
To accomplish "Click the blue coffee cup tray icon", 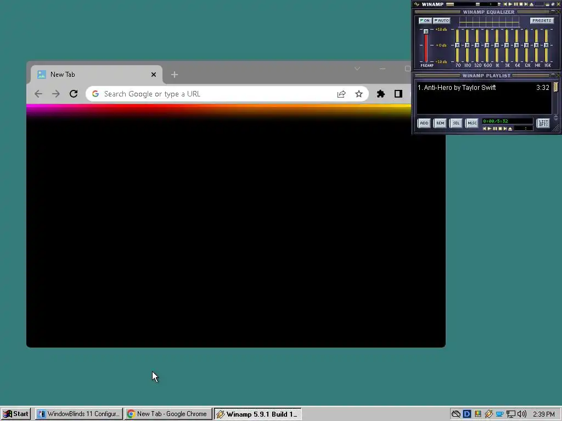I will pos(499,414).
